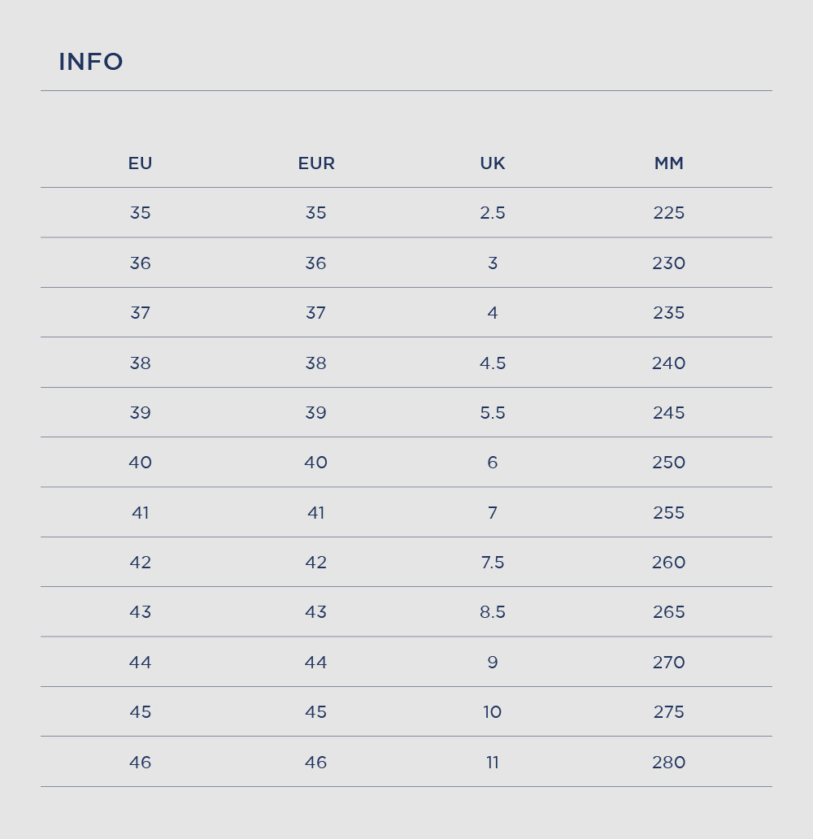Click EUR size 39 cell

tap(315, 413)
